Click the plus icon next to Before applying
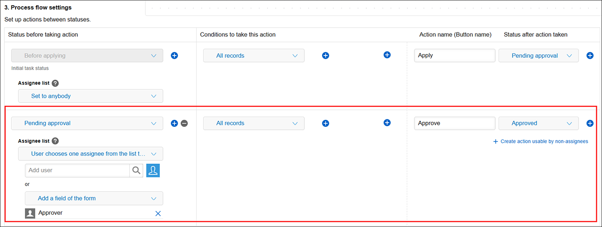Image resolution: width=602 pixels, height=227 pixels. [174, 55]
